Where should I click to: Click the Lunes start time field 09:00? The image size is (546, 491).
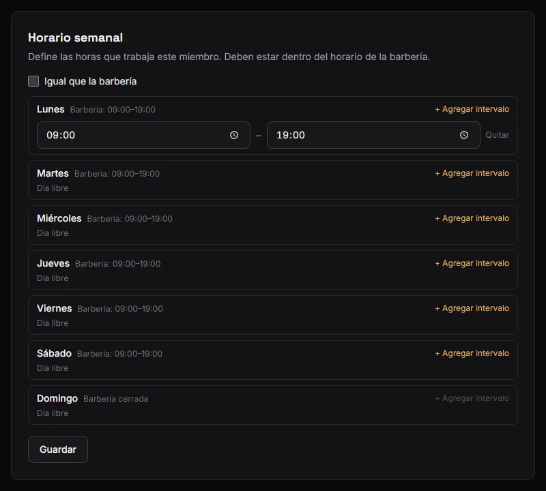click(143, 135)
